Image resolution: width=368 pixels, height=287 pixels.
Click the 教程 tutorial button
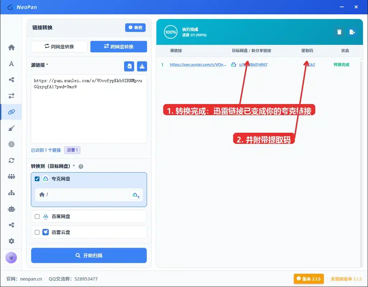tap(136, 28)
